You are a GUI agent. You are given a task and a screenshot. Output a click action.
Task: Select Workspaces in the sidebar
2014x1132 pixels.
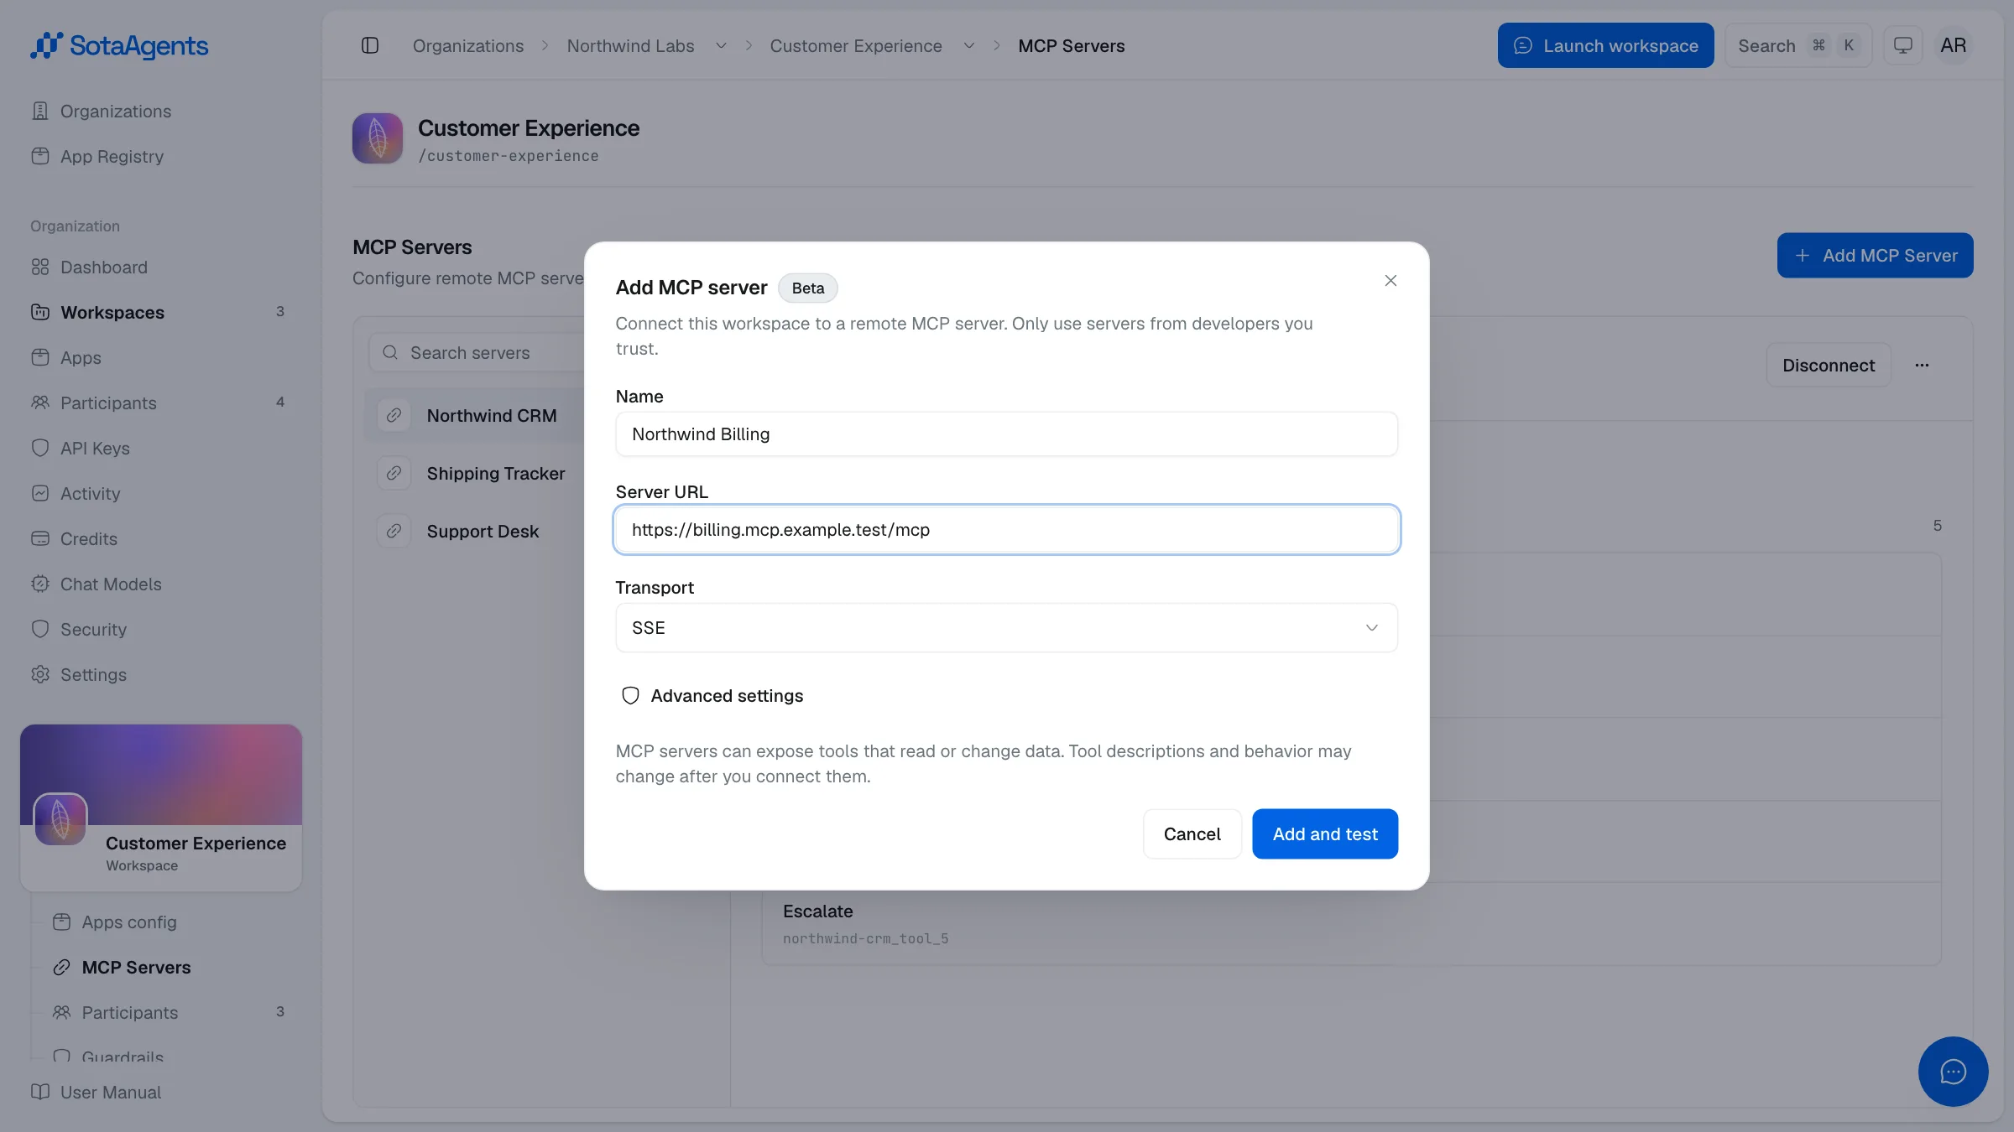pyautogui.click(x=112, y=312)
